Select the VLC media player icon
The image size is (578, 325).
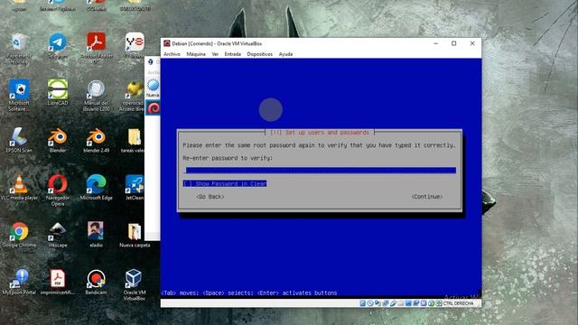point(19,187)
